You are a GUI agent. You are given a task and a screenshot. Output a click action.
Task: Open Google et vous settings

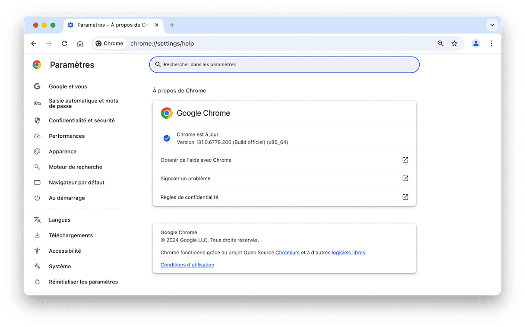(68, 86)
